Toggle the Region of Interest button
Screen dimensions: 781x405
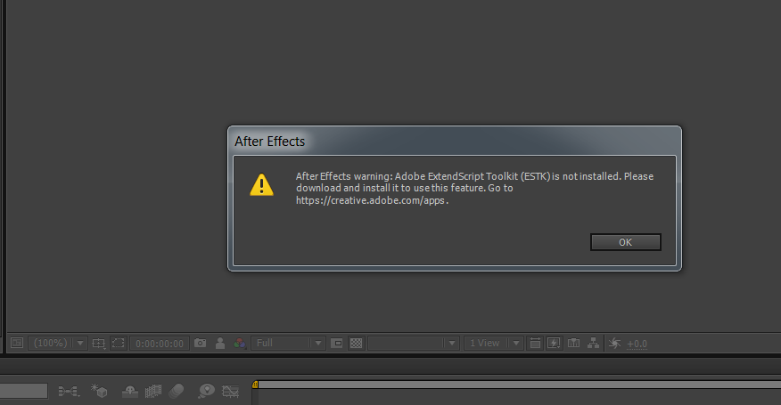pos(337,344)
